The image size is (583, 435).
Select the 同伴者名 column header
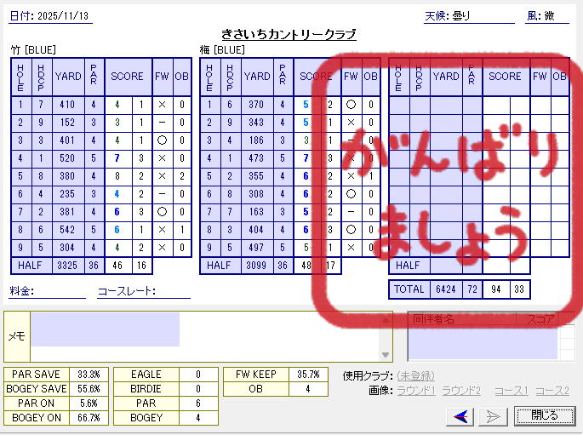(461, 319)
